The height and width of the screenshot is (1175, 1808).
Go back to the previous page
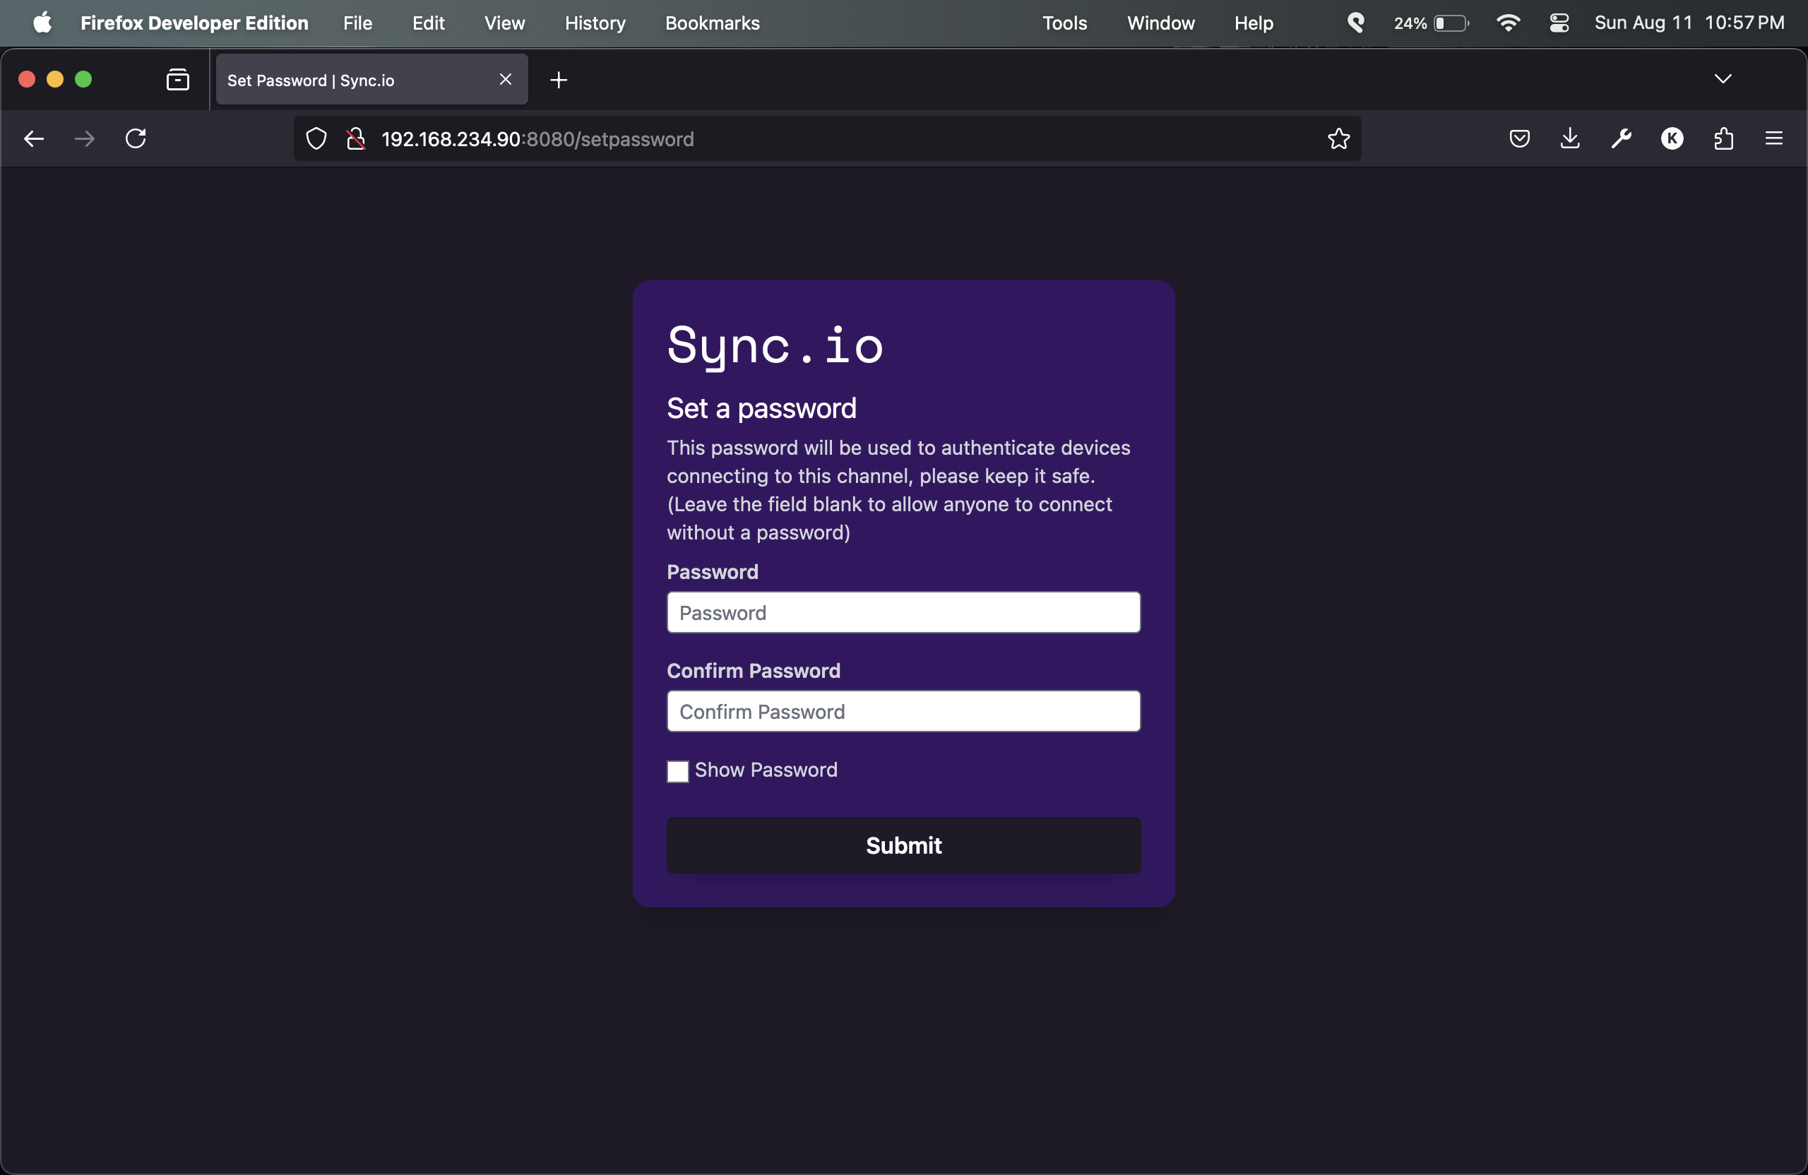(x=34, y=139)
